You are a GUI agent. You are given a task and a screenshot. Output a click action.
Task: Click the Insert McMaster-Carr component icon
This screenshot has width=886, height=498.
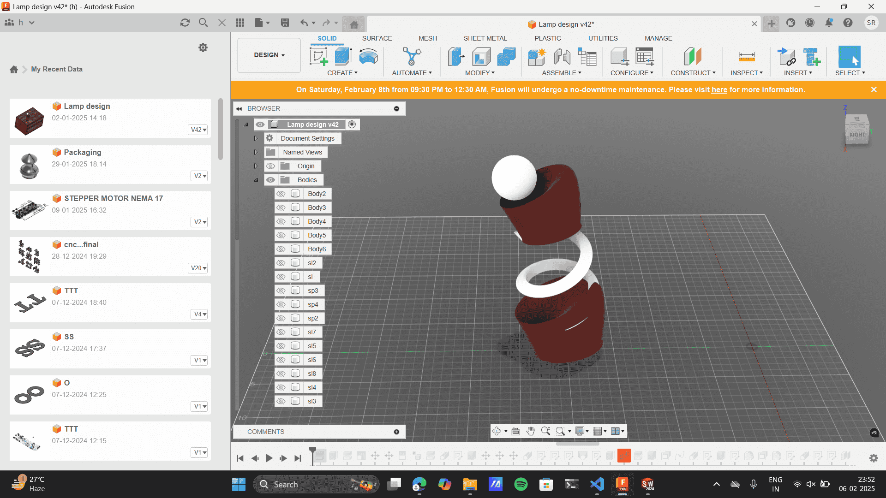[x=812, y=57]
